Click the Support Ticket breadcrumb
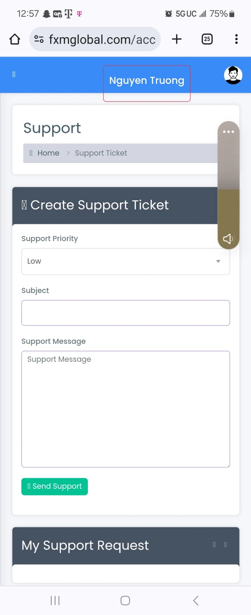 point(101,153)
